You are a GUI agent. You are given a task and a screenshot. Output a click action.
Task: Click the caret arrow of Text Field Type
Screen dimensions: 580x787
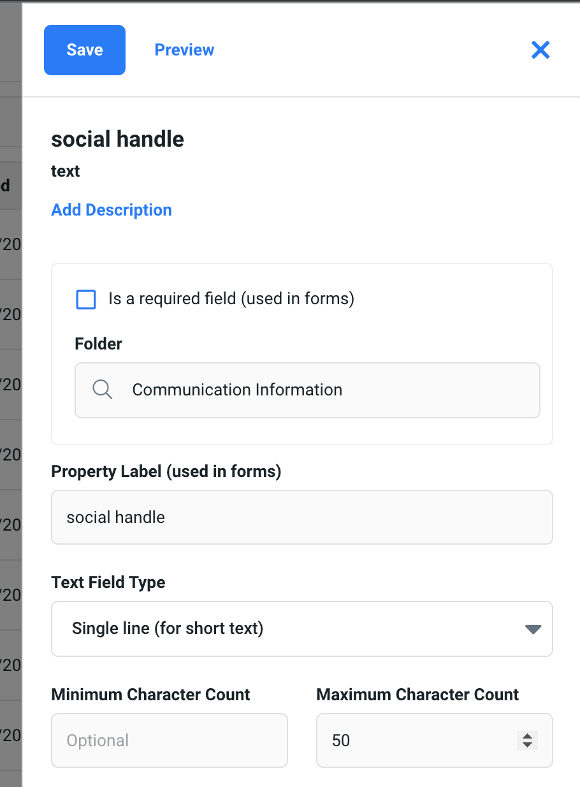(x=533, y=629)
